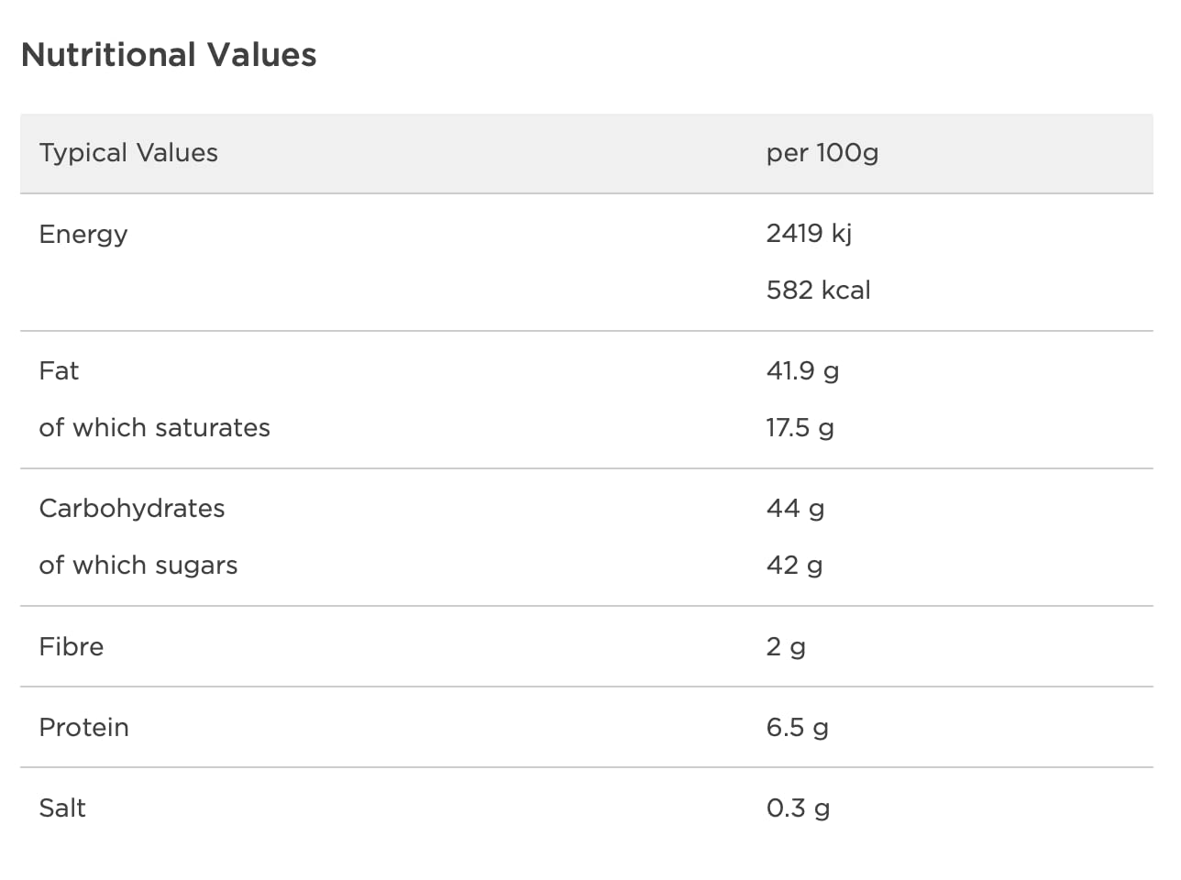Click the per 100g column header
Viewport: 1181px width, 880px height.
pos(822,152)
